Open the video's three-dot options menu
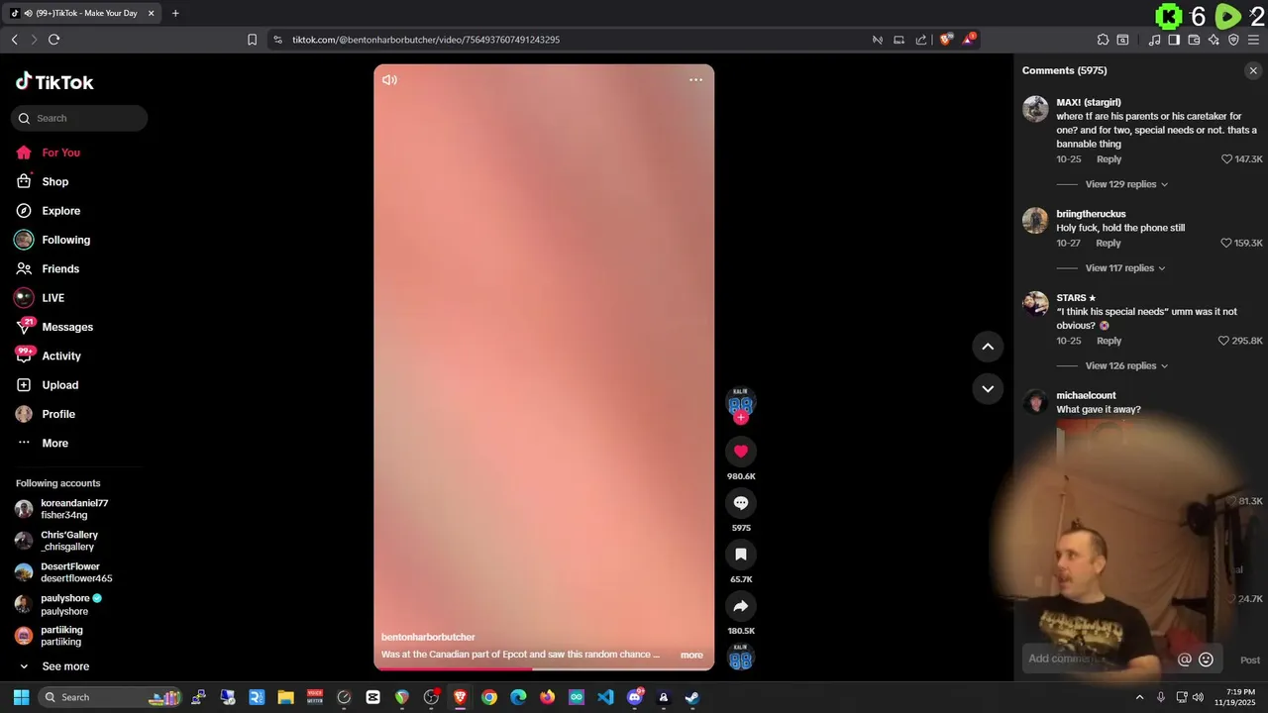 (x=695, y=80)
